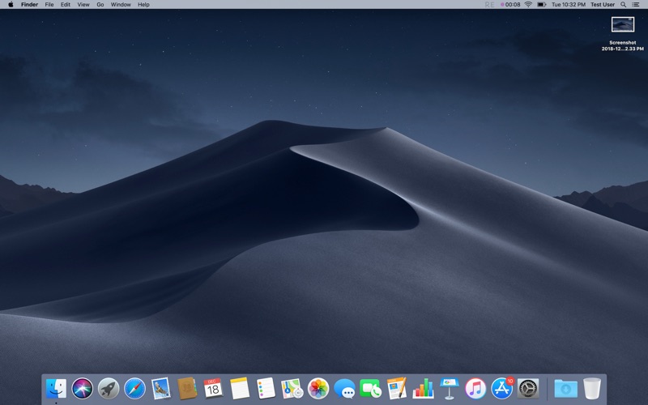Open Launchpad rocket icon
This screenshot has height=405, width=648.
pos(109,389)
